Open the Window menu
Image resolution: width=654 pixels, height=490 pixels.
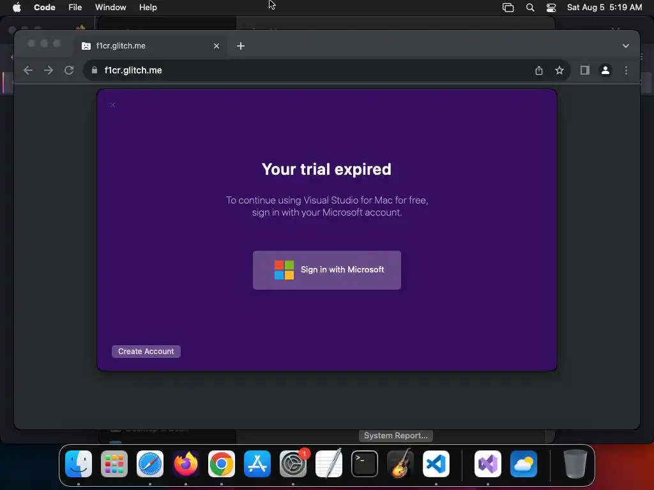[x=110, y=7]
